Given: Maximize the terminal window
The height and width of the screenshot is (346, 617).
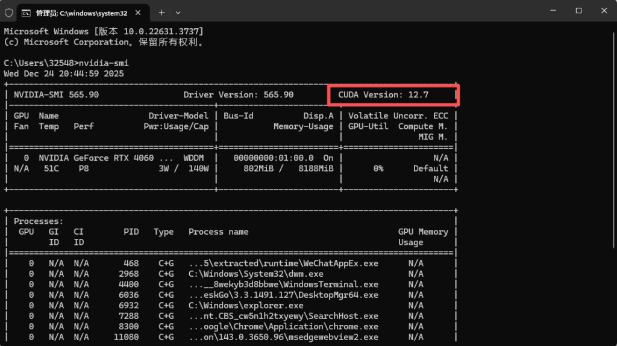Looking at the screenshot, I should [578, 11].
